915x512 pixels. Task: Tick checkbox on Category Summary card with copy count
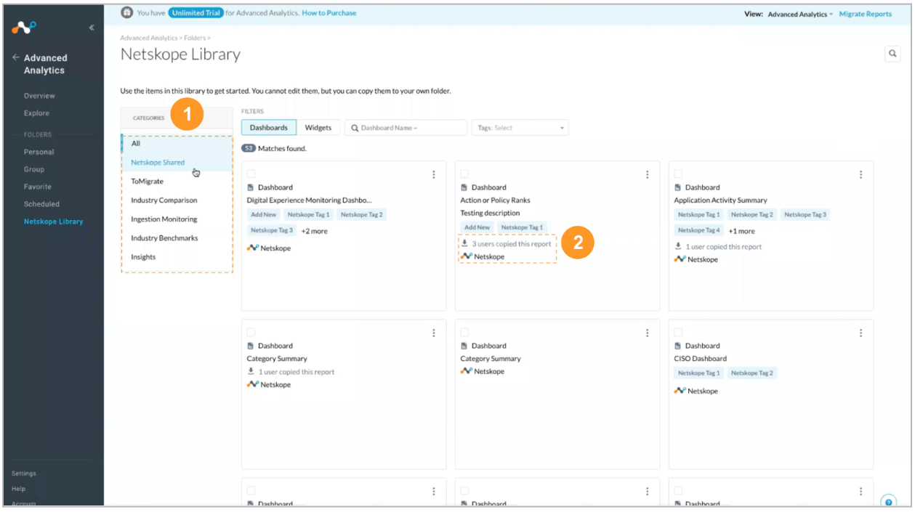click(251, 333)
